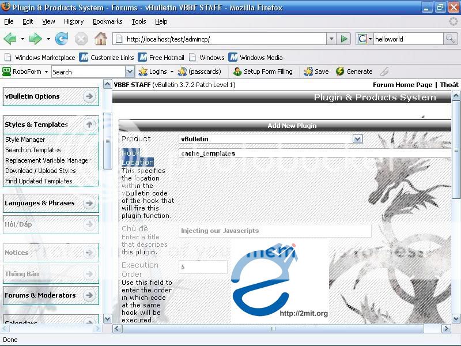Open the Product dropdown showing vBulletin

357,139
